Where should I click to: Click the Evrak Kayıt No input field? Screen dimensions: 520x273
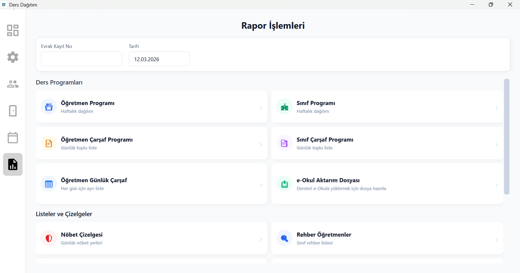coord(82,59)
